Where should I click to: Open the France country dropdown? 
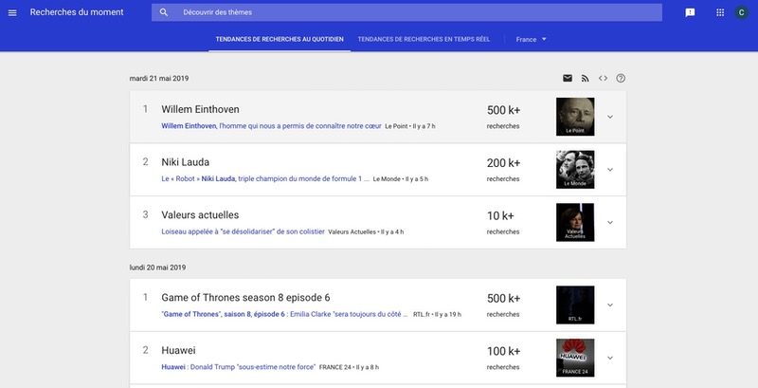point(531,39)
